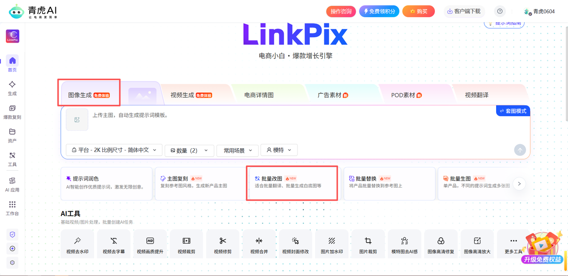The width and height of the screenshot is (568, 276).
Task: Open 更多工具 more tools
Action: (x=513, y=244)
